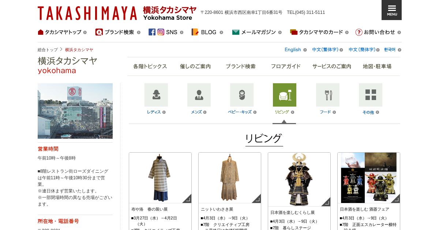The width and height of the screenshot is (439, 230).
Task: Switch language to 中文(繁体字)
Action: pos(325,50)
